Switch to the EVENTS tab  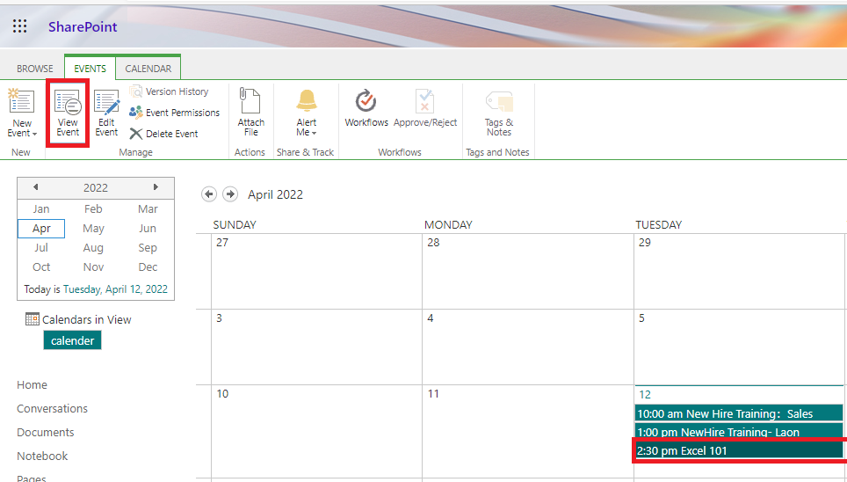[x=90, y=69]
